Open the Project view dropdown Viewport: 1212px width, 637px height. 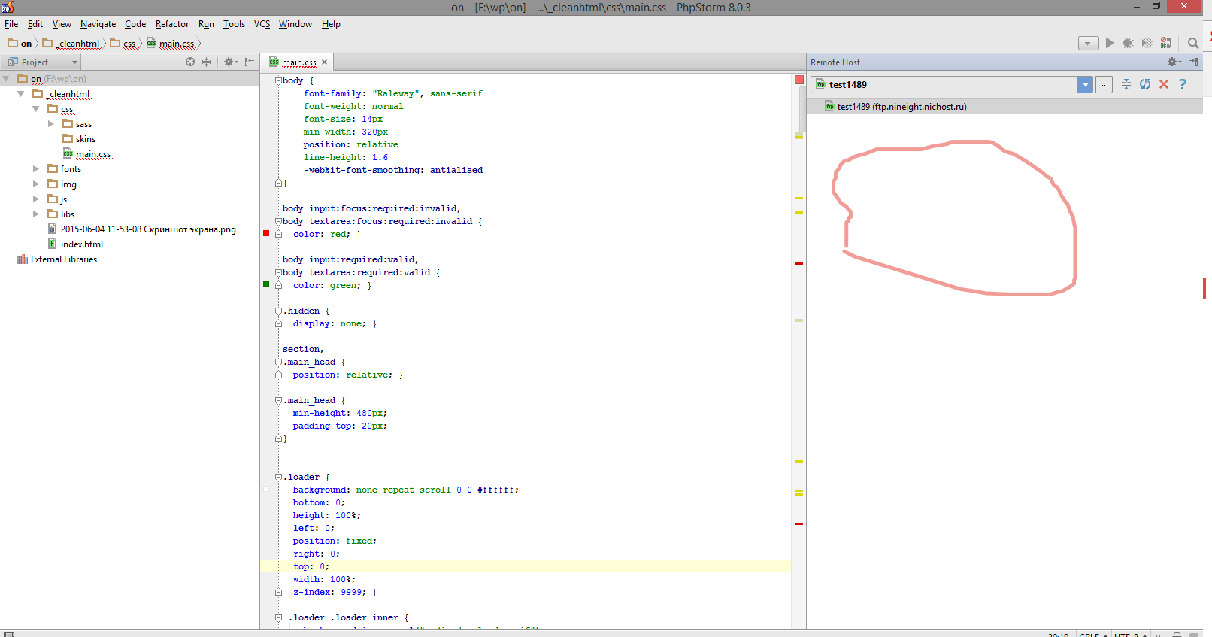coord(42,62)
